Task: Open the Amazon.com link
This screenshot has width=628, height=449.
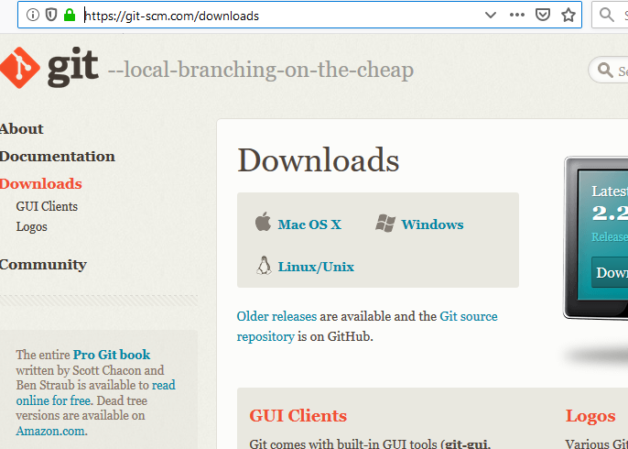Action: click(50, 431)
